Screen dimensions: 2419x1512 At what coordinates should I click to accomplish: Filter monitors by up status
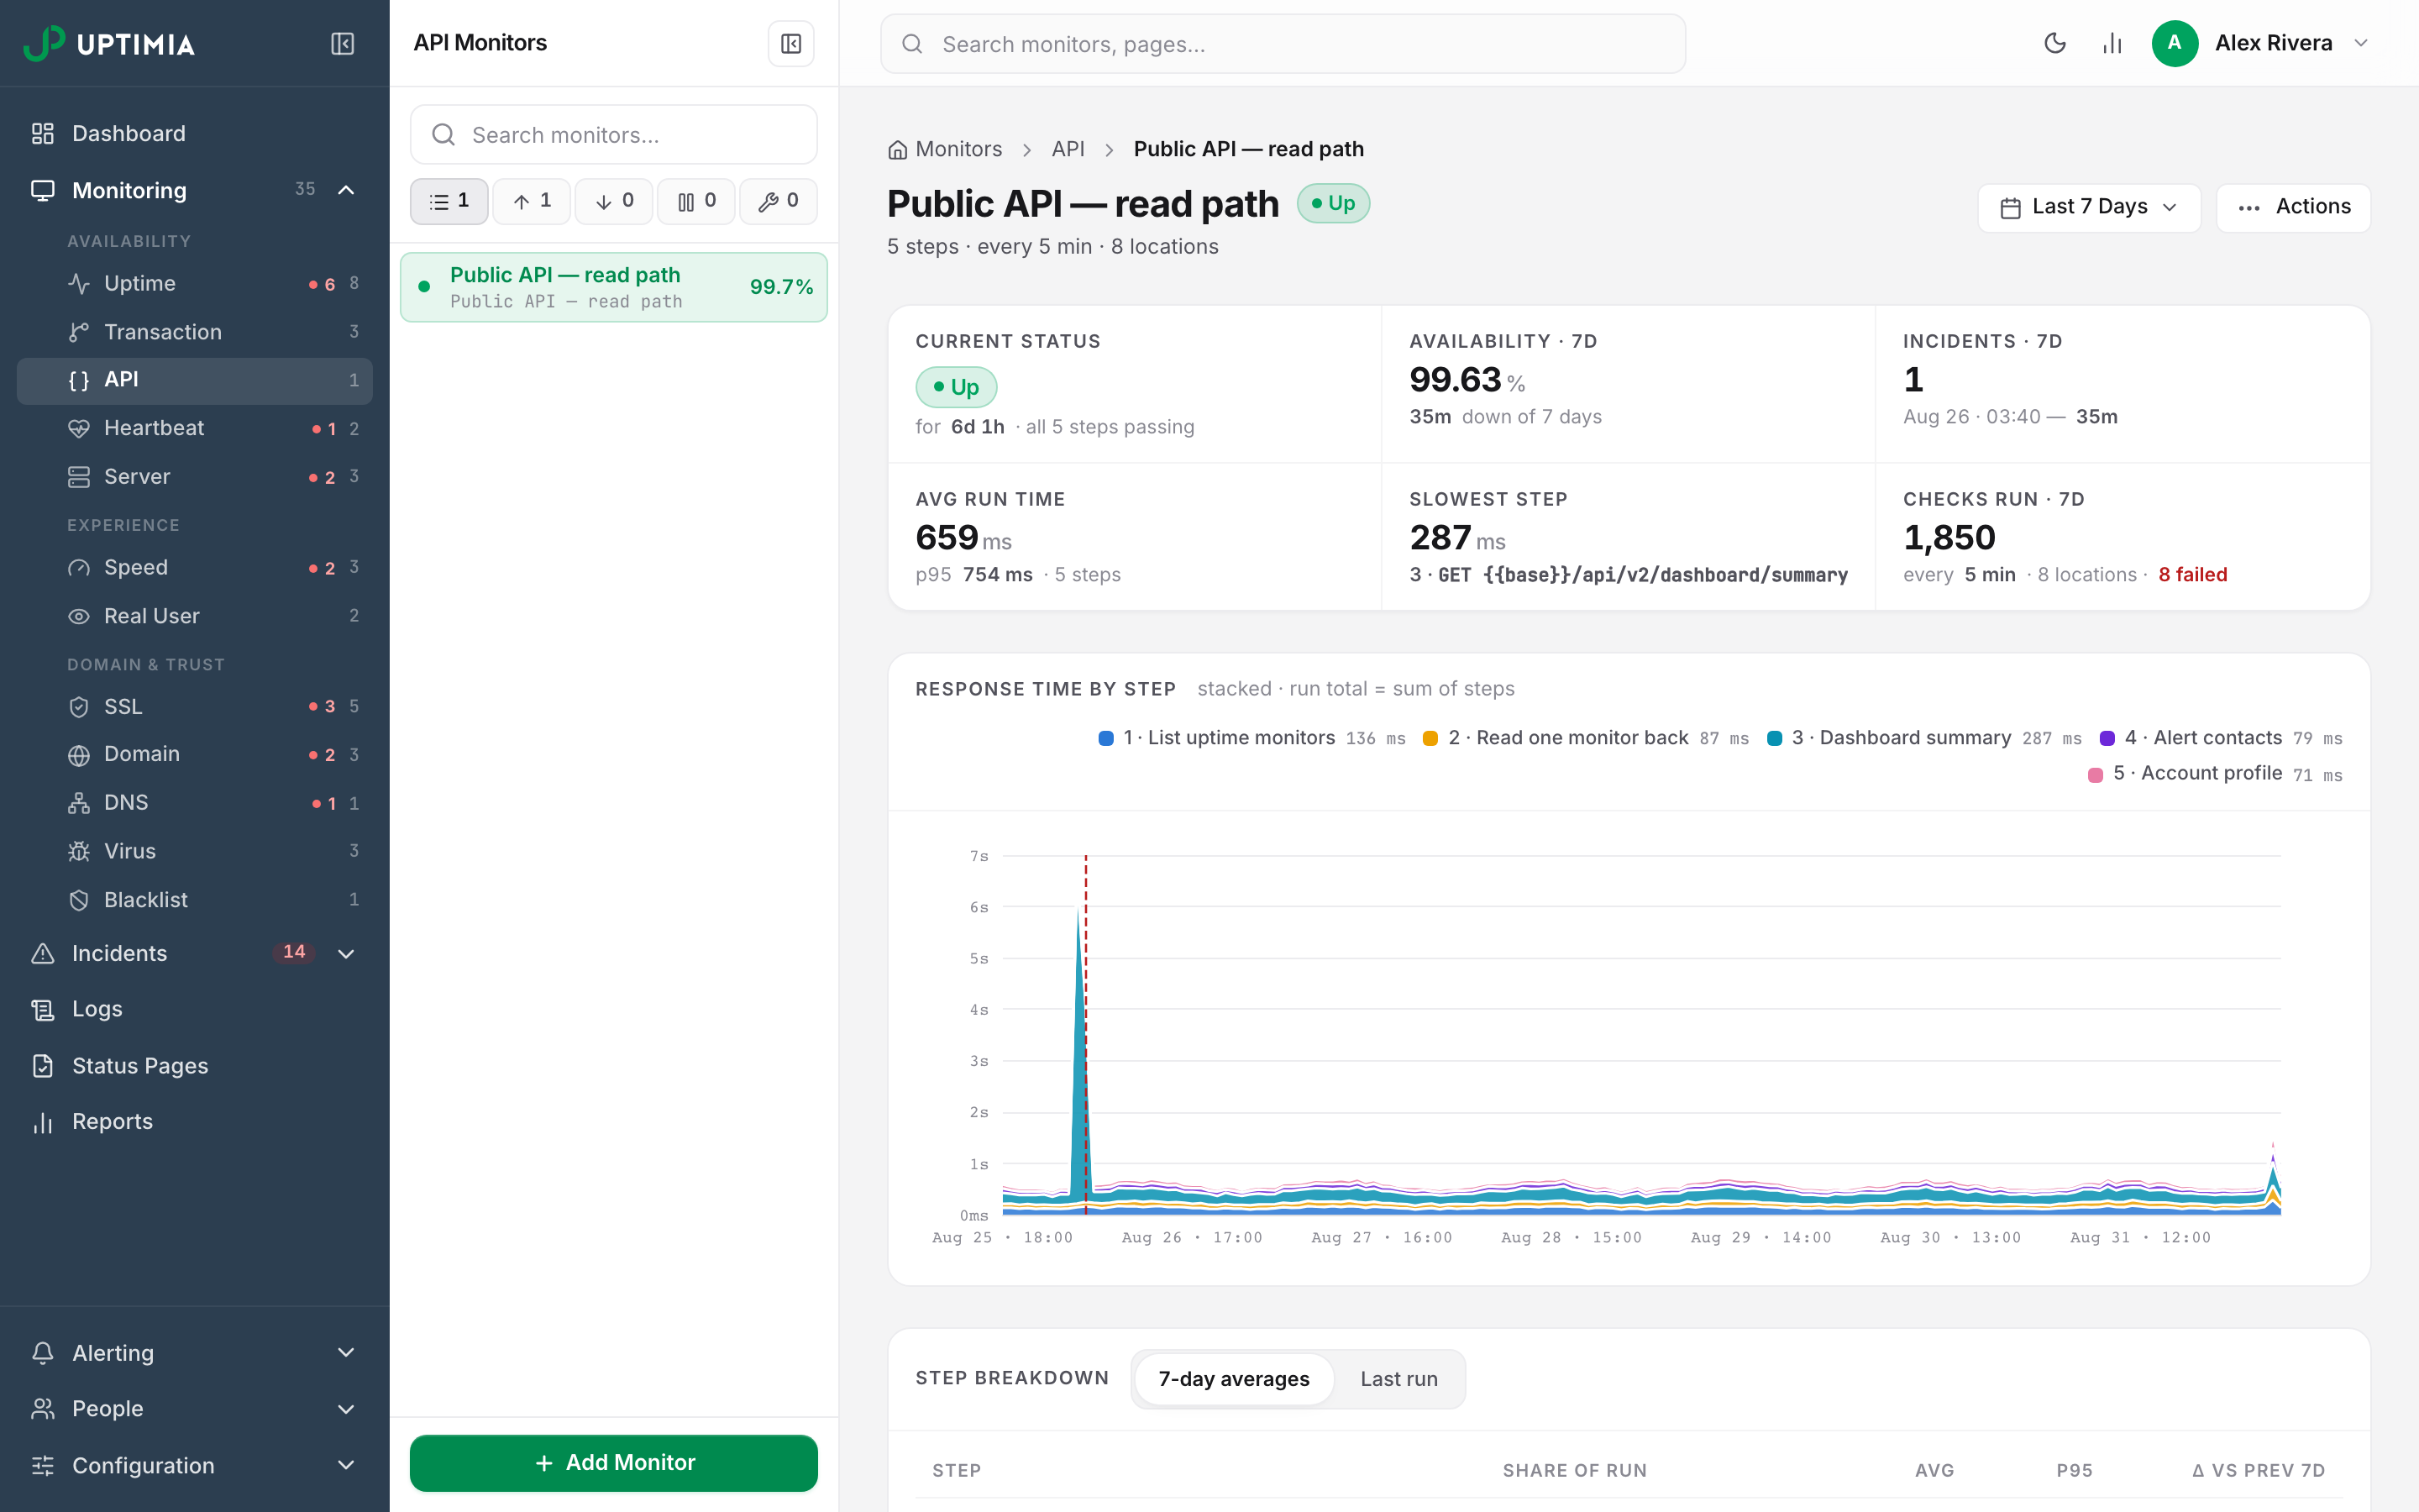(532, 201)
